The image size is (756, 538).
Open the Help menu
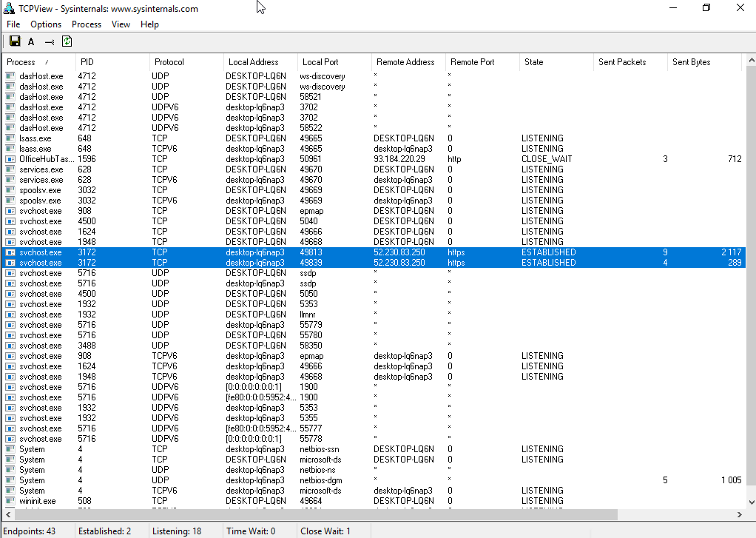tap(149, 24)
